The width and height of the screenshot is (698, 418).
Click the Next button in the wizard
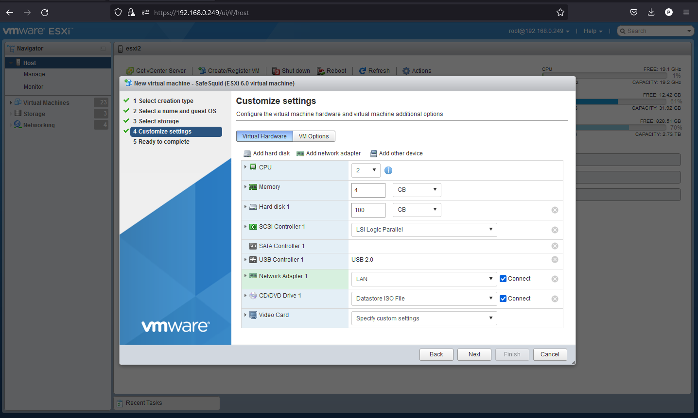(x=474, y=354)
